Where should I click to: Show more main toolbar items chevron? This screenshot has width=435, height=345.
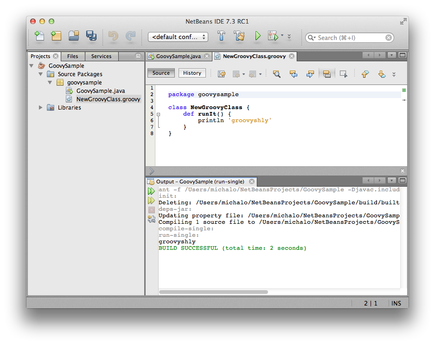tap(289, 36)
